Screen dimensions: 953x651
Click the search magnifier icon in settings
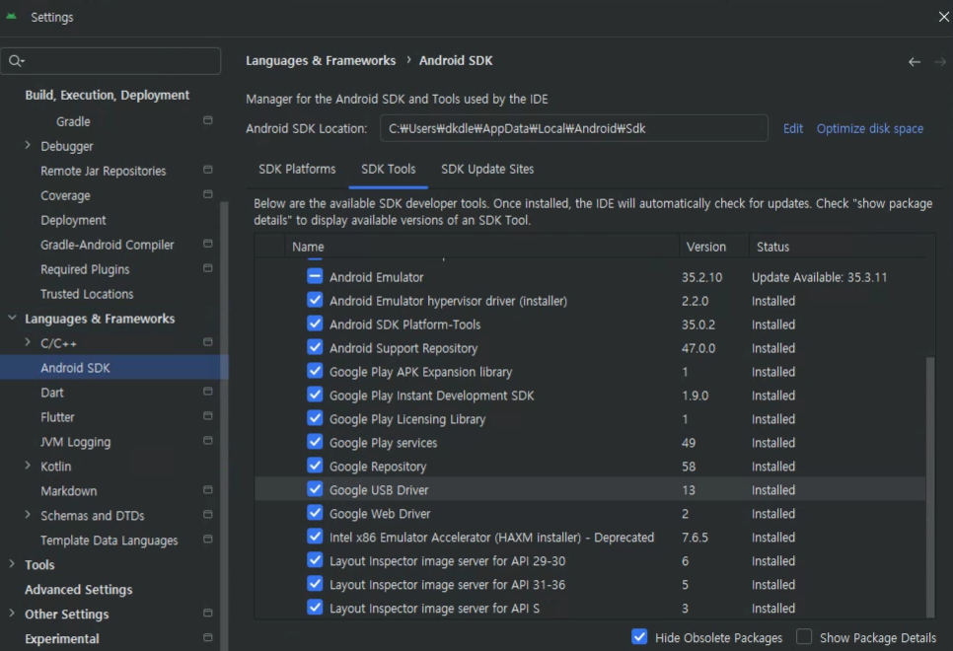[x=16, y=61]
